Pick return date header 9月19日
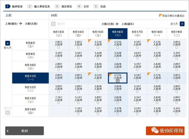This screenshot has width=189, height=139. coord(177,34)
